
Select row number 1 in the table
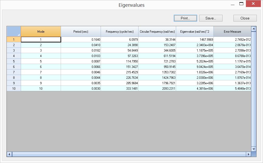point(13,39)
